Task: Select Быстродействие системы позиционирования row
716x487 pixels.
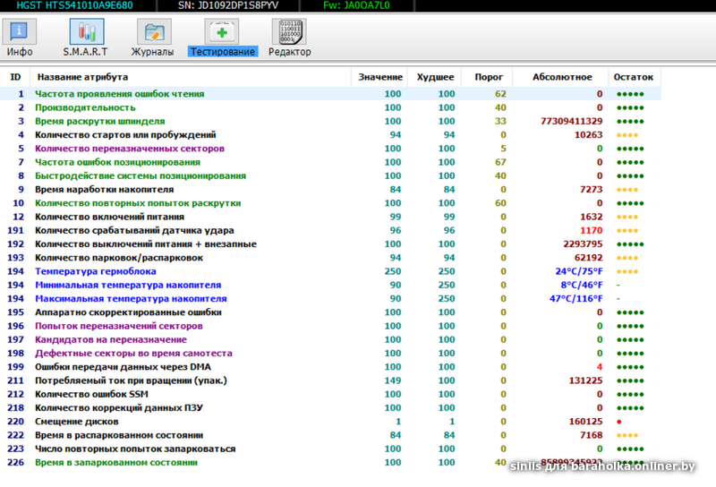Action: click(330, 175)
